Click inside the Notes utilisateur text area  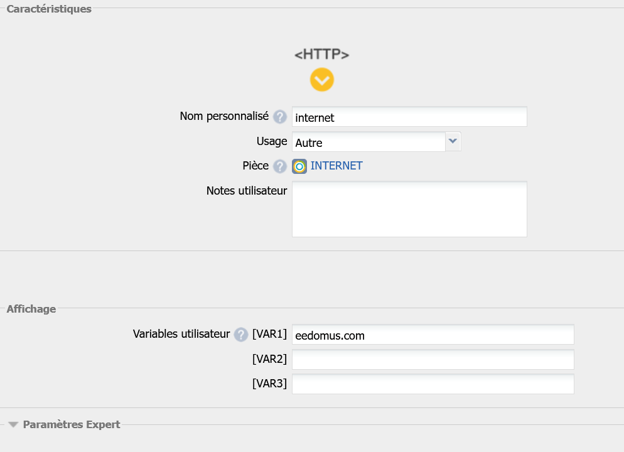pos(409,209)
